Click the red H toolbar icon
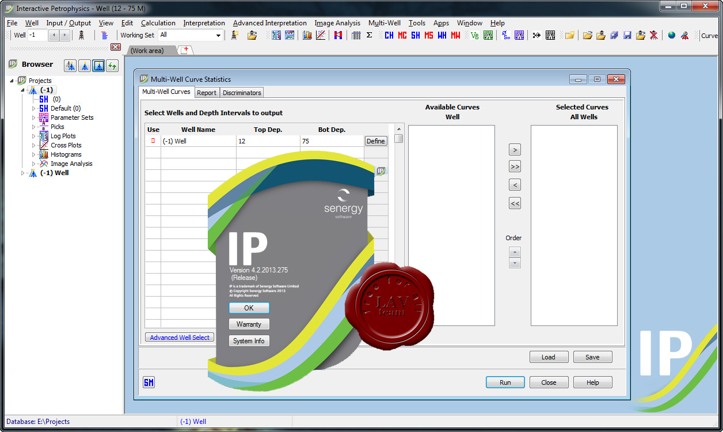This screenshot has height=432, width=723. pyautogui.click(x=338, y=35)
